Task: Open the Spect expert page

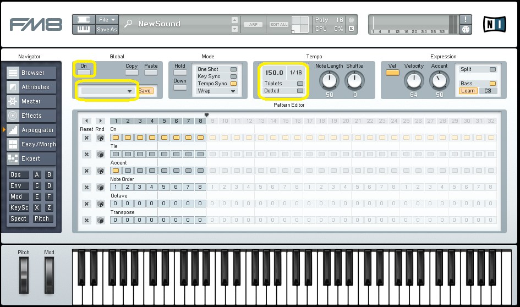Action: (x=19, y=218)
